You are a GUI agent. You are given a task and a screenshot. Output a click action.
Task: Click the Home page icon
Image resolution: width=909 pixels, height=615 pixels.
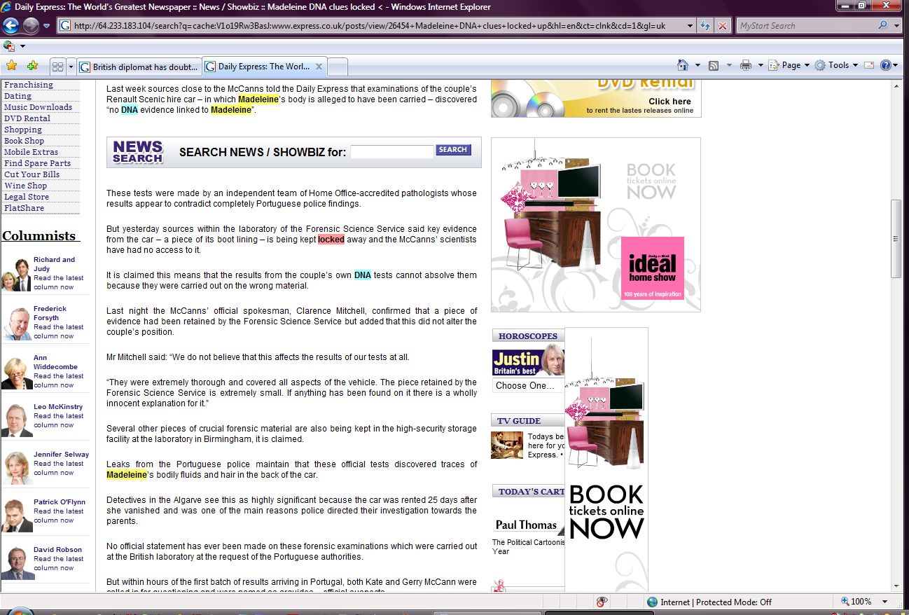click(683, 65)
